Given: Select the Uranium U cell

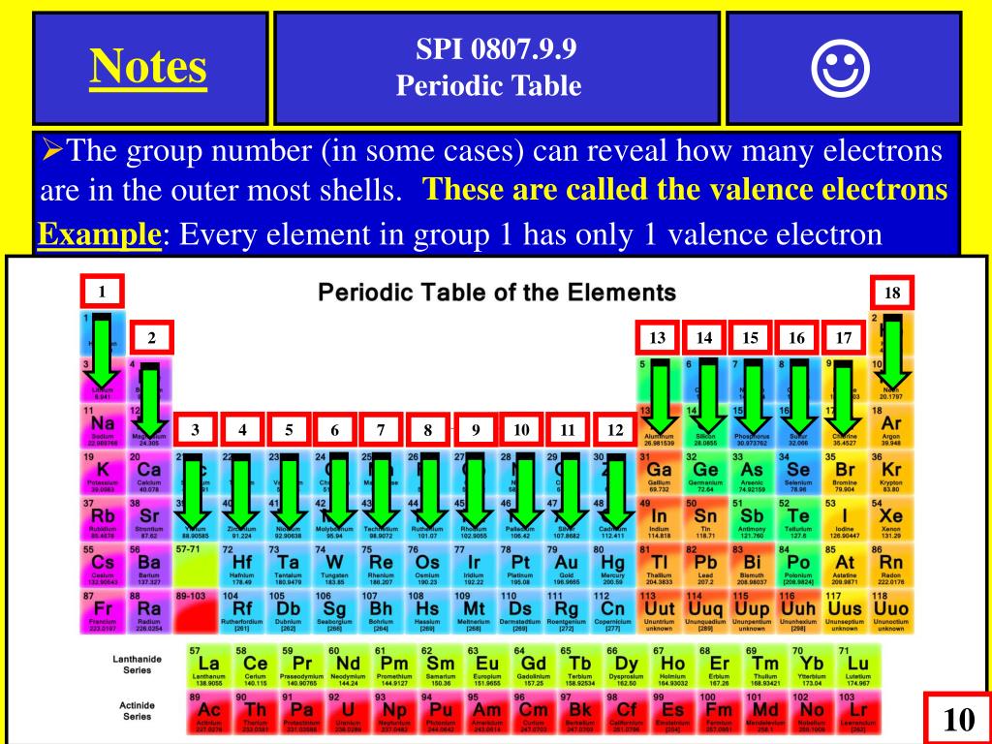Looking at the screenshot, I should [x=348, y=712].
